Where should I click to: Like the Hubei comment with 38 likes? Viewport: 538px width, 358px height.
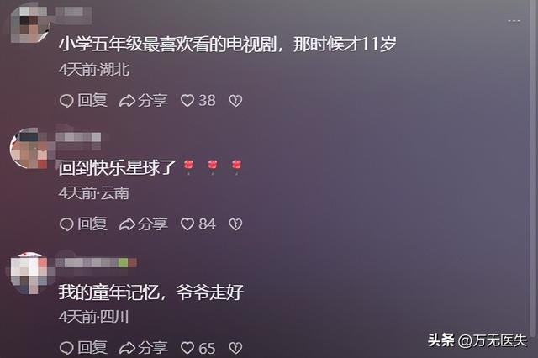pos(198,101)
